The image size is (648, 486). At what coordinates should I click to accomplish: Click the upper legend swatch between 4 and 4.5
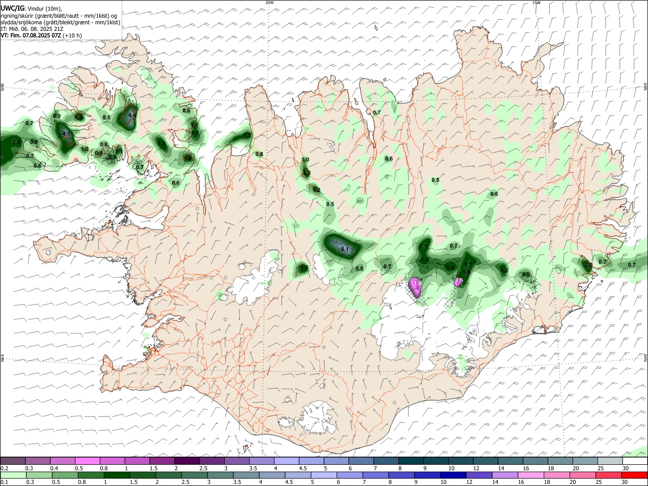pyautogui.click(x=287, y=461)
